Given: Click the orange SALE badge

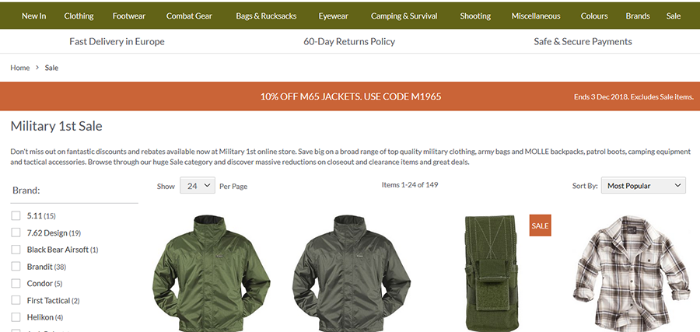Looking at the screenshot, I should pyautogui.click(x=540, y=225).
